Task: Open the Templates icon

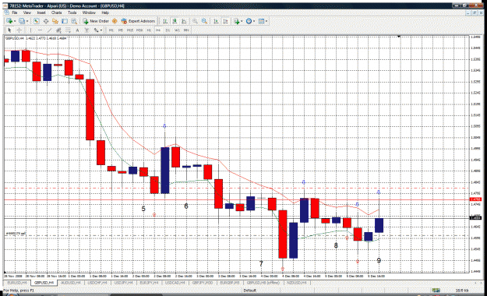Action: pyautogui.click(x=261, y=21)
